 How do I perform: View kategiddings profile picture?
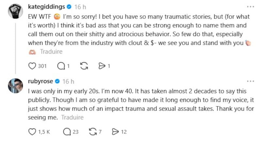point(15,12)
